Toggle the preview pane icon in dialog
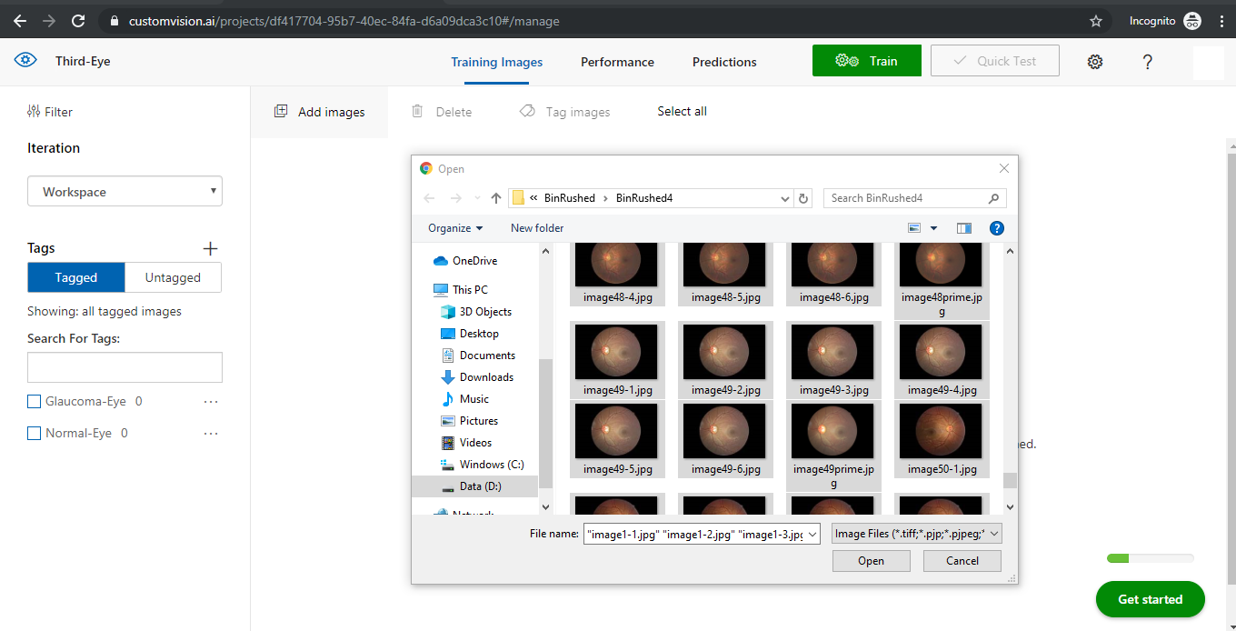Viewport: 1236px width, 631px height. click(x=964, y=228)
